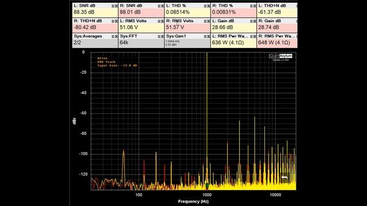Screen dimensions: 367x206
Task: Close the L: RMS Volts measurement tile
Action: coord(162,21)
